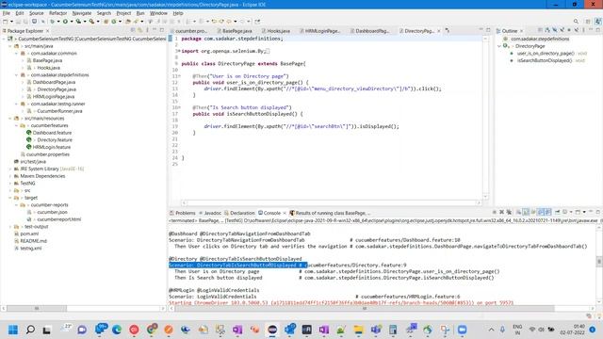Image resolution: width=603 pixels, height=339 pixels.
Task: Click the External Tools run icon
Action: 92,22
